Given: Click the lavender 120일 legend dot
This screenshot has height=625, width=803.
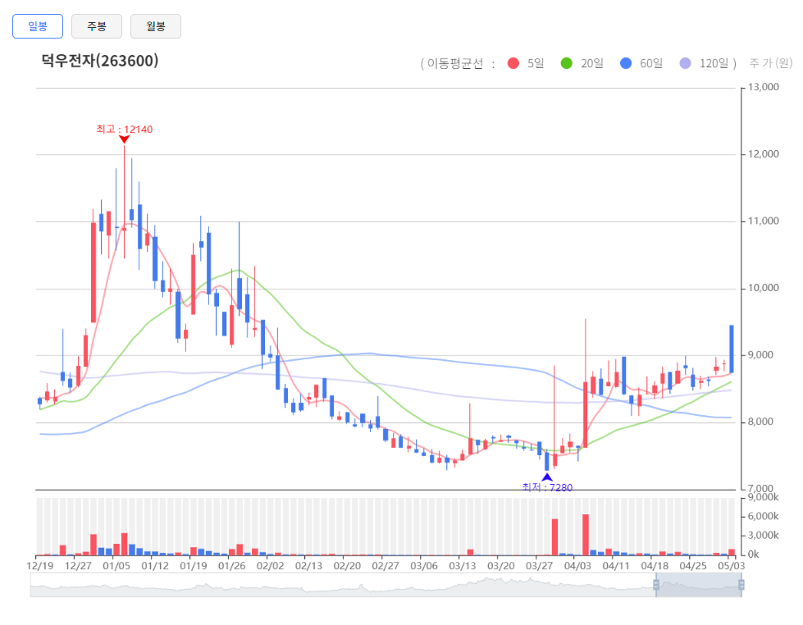Looking at the screenshot, I should point(685,63).
